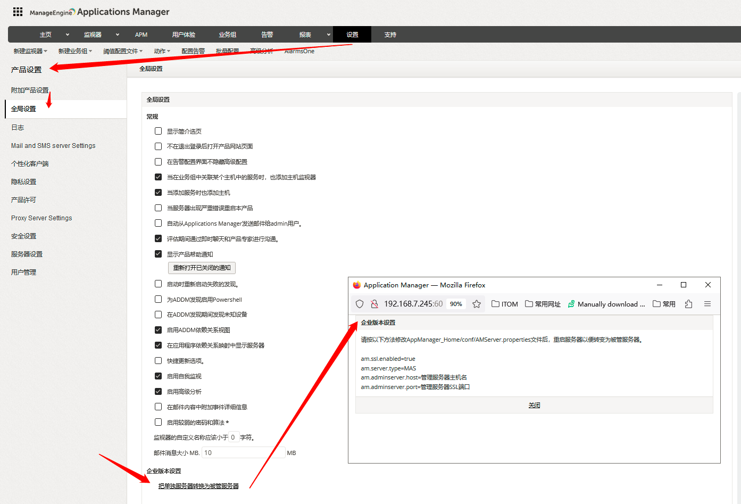Click the ManageEngine Applications Manager logo
Image resolution: width=741 pixels, height=504 pixels.
[99, 12]
